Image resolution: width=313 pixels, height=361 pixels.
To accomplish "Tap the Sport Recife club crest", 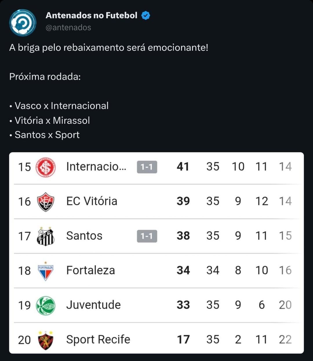I will click(x=46, y=340).
